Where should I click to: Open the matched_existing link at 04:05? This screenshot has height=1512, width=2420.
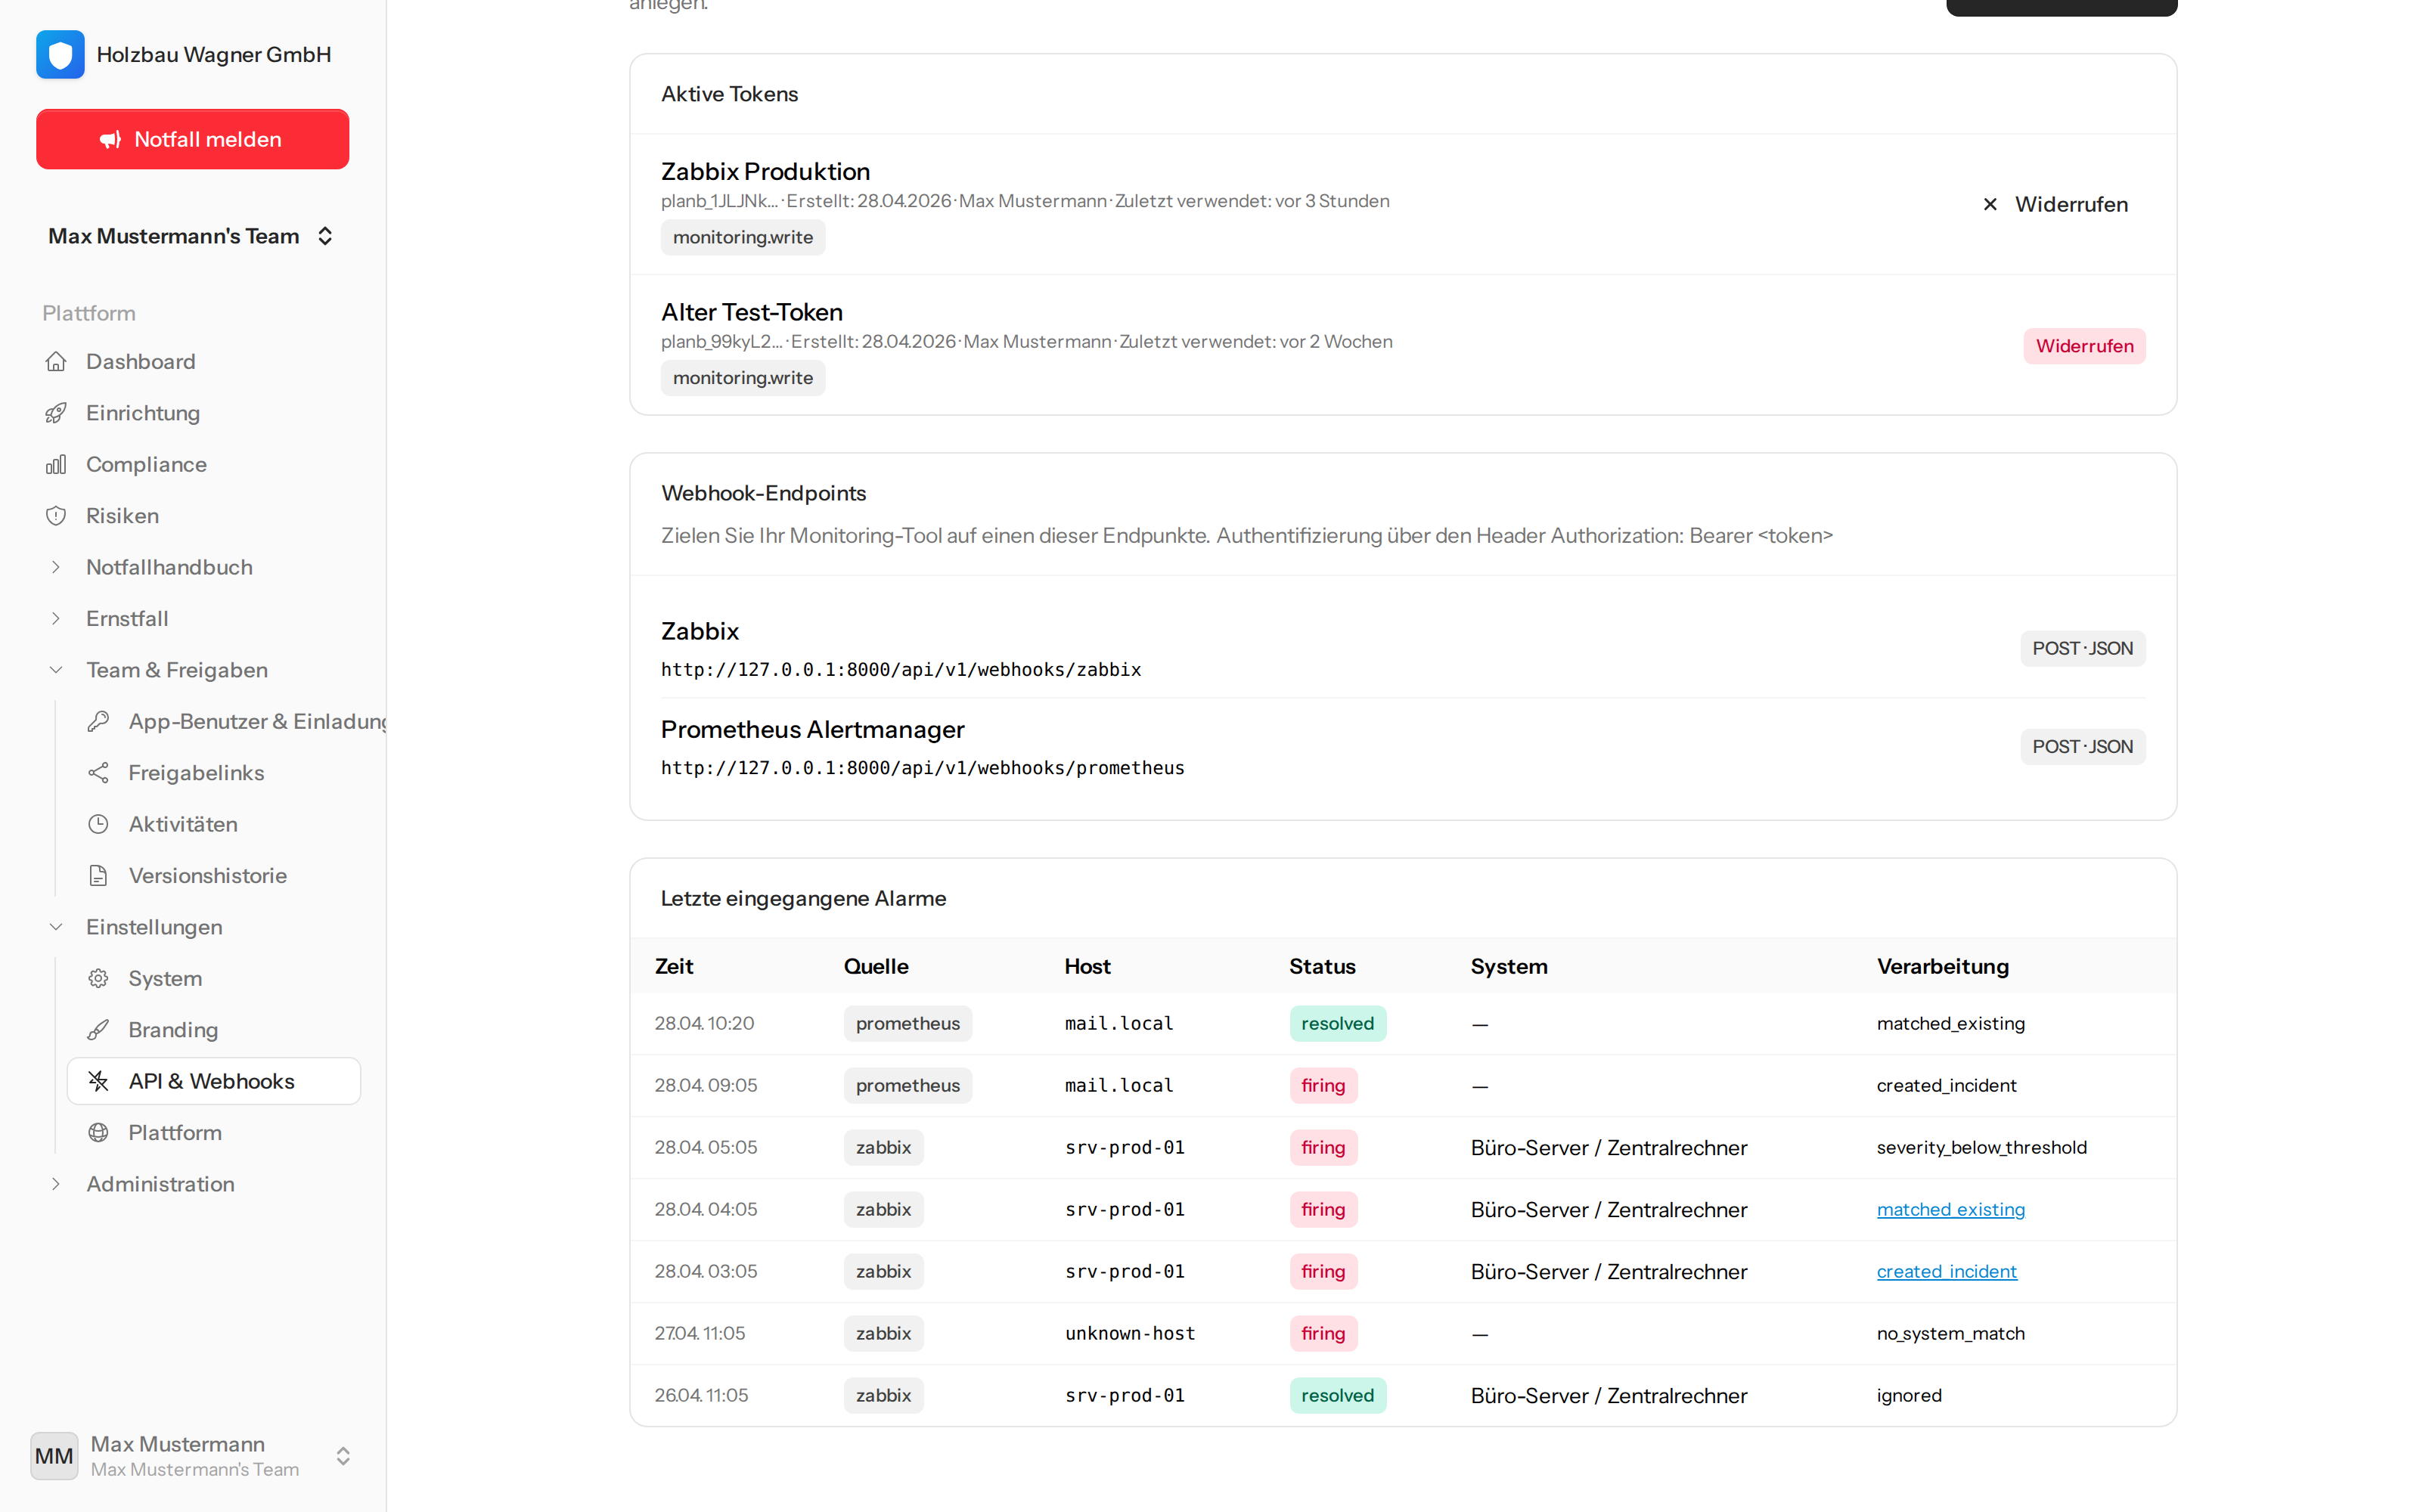pyautogui.click(x=1950, y=1210)
